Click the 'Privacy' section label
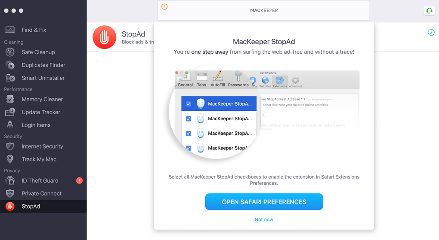 click(12, 171)
